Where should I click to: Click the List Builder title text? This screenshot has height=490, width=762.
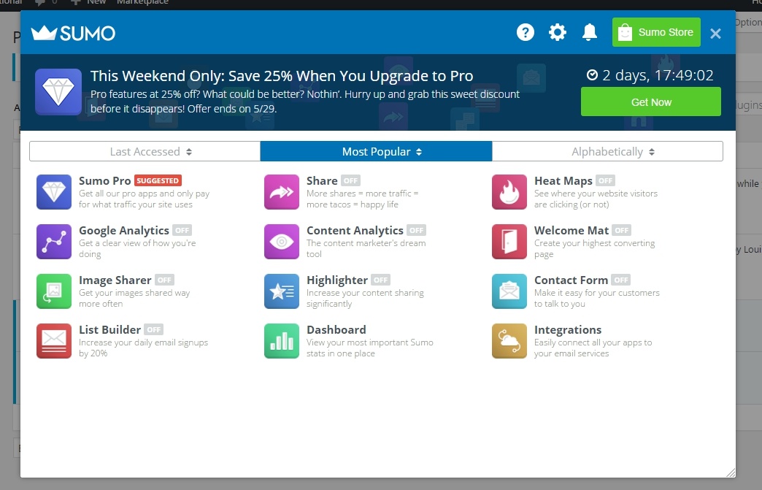pos(109,329)
